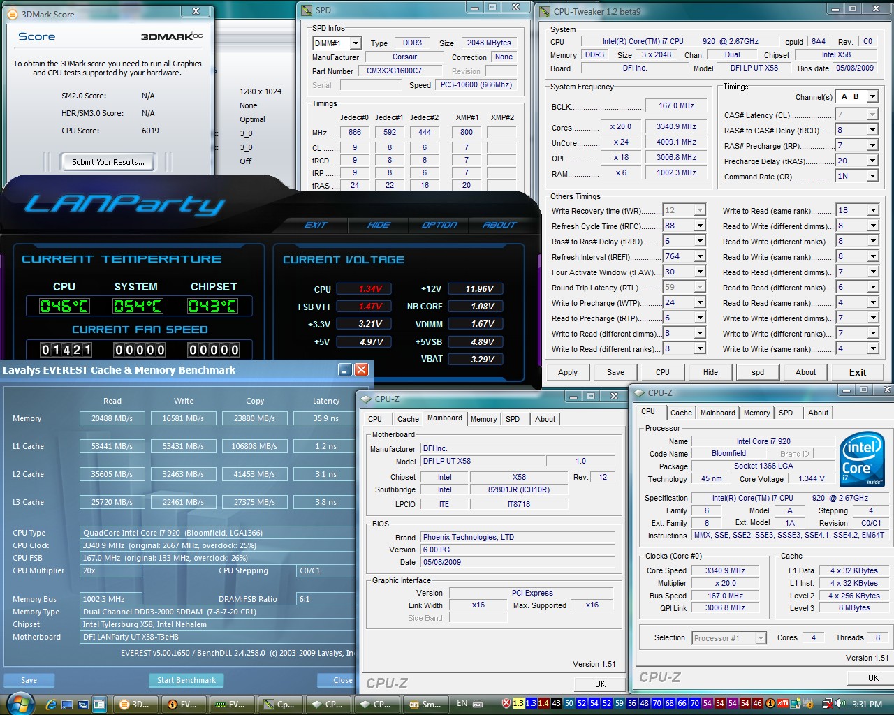Open OPTION in the LANParty panel
Screen dimensions: 894x715
439,225
